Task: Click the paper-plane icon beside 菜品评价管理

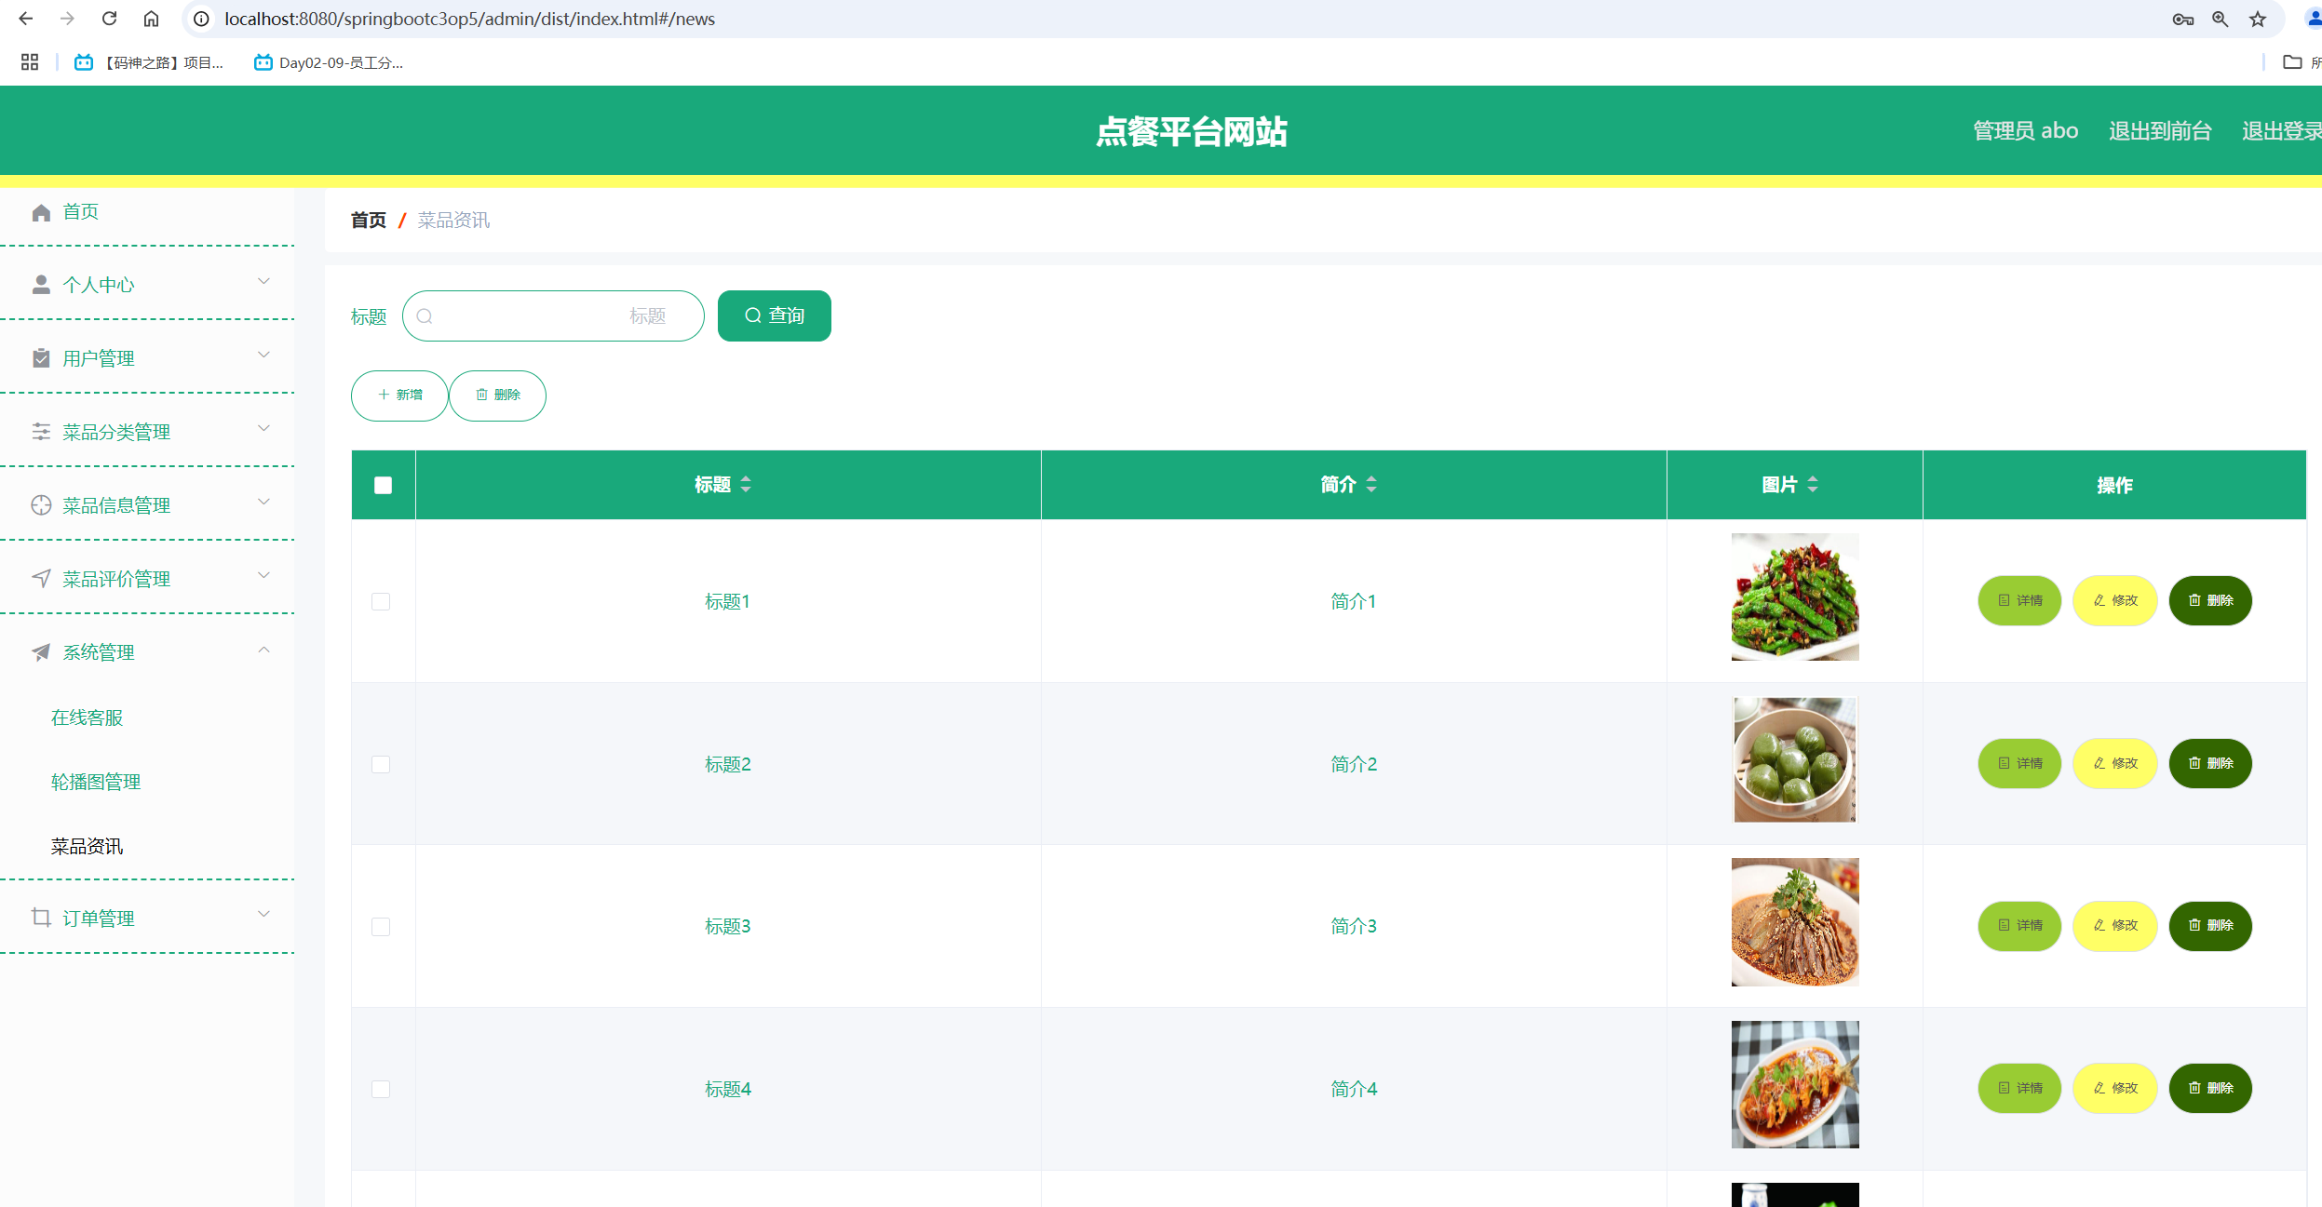Action: [x=41, y=578]
